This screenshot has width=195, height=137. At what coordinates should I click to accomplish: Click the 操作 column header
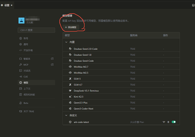[166, 35]
